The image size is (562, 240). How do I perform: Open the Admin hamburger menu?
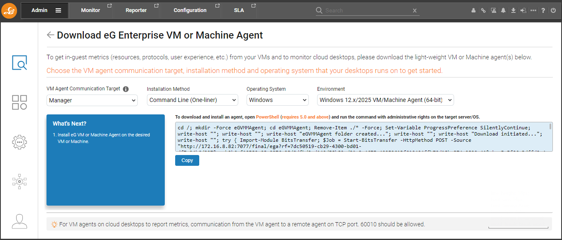tap(58, 10)
